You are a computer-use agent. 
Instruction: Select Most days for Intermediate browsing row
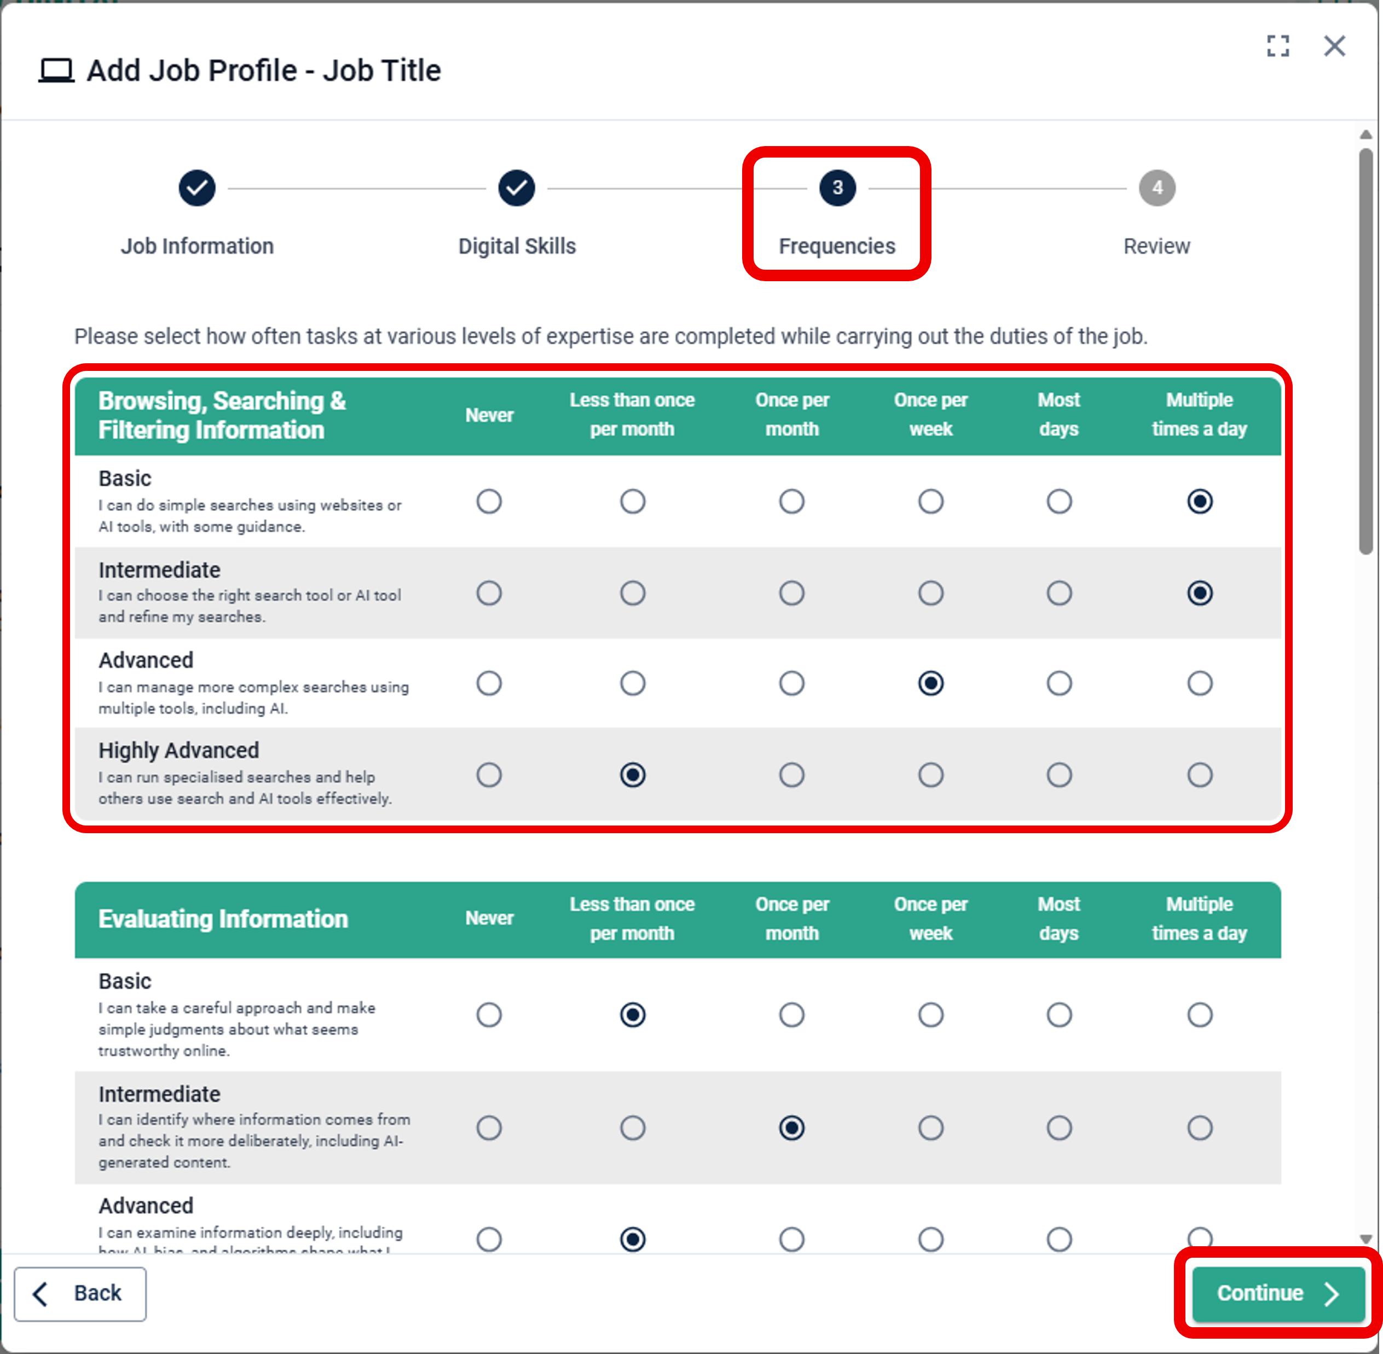coord(1058,593)
